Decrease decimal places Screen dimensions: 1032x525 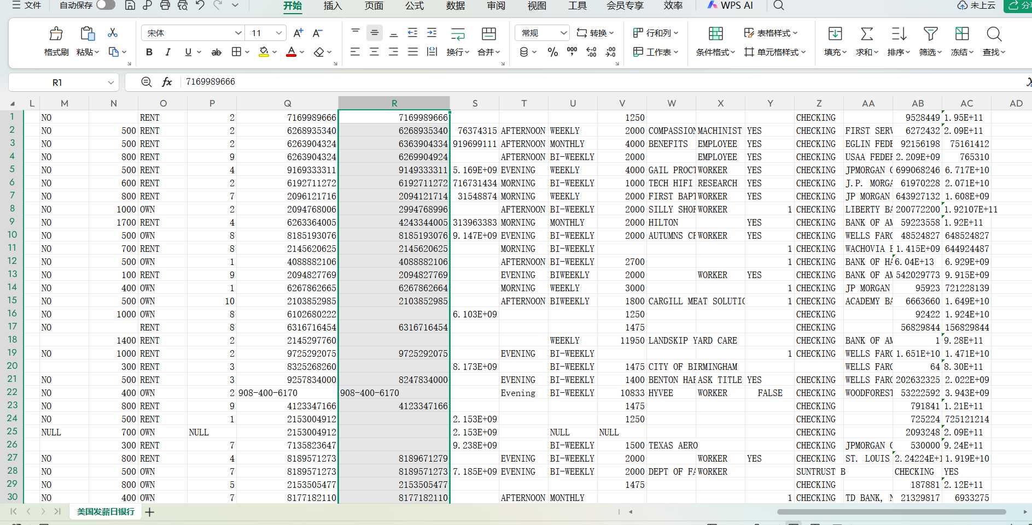click(x=611, y=52)
